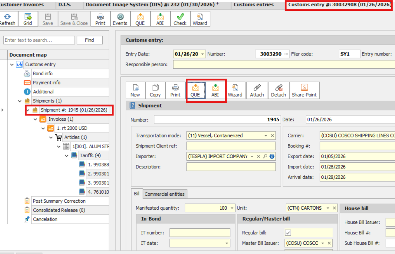The height and width of the screenshot is (254, 395).
Task: Collapse the Tariffs (4) tree node
Action: [x=67, y=155]
